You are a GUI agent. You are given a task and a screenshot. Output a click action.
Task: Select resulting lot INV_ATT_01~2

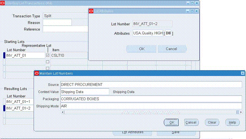coord(20,108)
